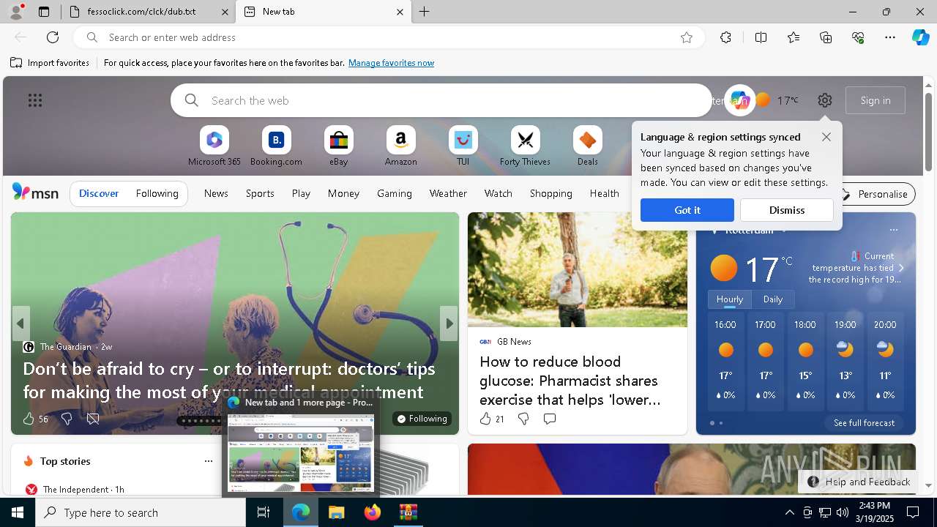Open Browser essentials heart icon

tap(858, 37)
